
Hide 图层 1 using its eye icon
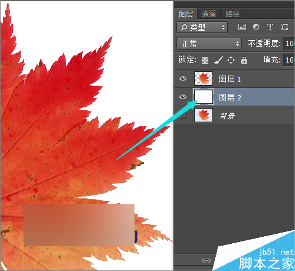click(x=183, y=79)
